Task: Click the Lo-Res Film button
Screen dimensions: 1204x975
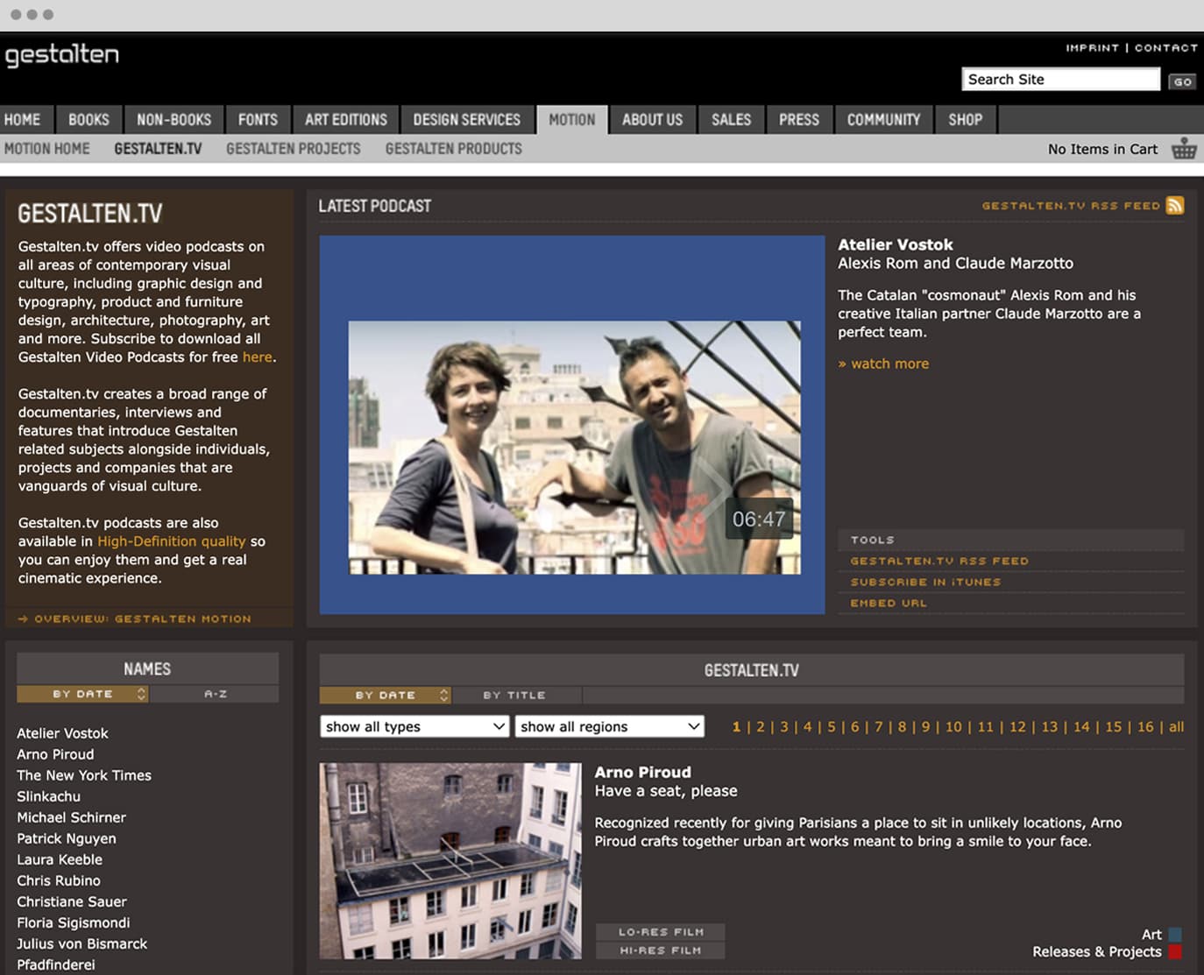Action: [x=661, y=932]
